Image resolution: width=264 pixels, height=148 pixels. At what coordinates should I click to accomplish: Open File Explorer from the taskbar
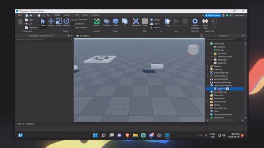pos(135,135)
